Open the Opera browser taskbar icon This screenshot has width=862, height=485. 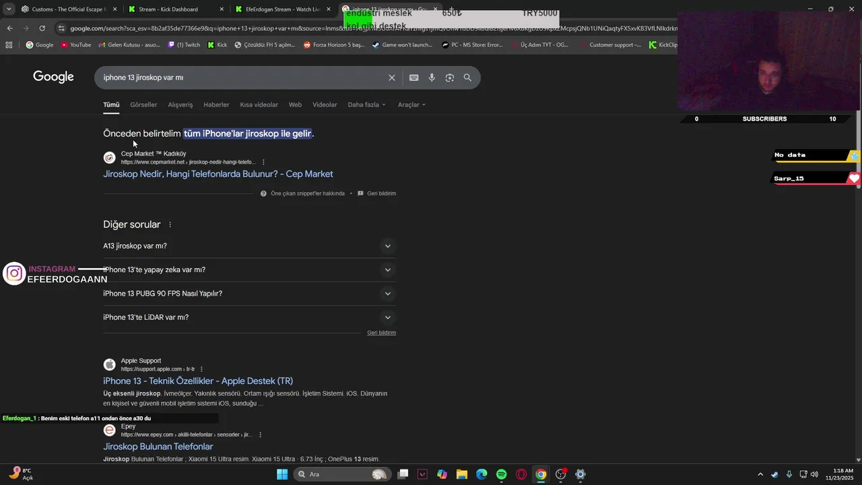(x=521, y=474)
